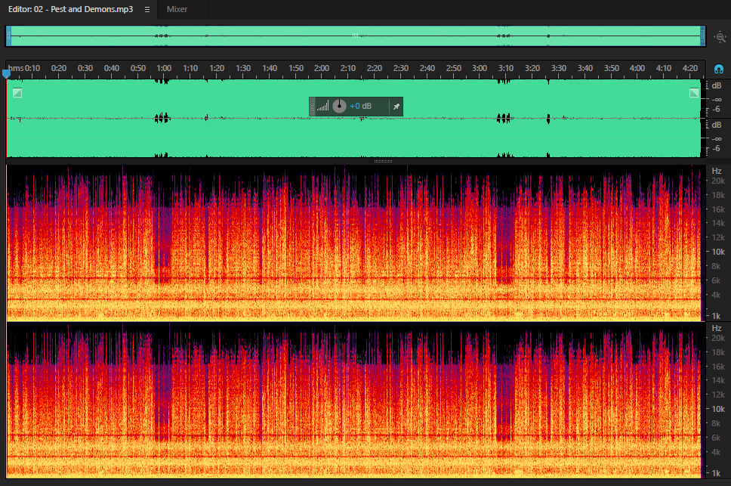Viewport: 731px width, 486px height.
Task: Switch to the Mixer tab
Action: [x=177, y=9]
